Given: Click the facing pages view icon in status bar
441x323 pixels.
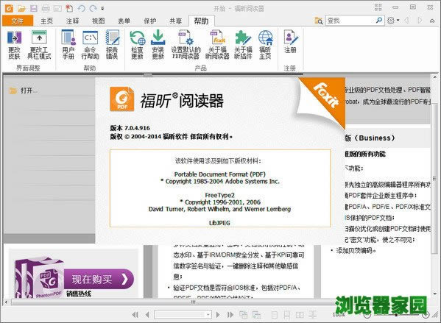Looking at the screenshot, I should coord(300,315).
